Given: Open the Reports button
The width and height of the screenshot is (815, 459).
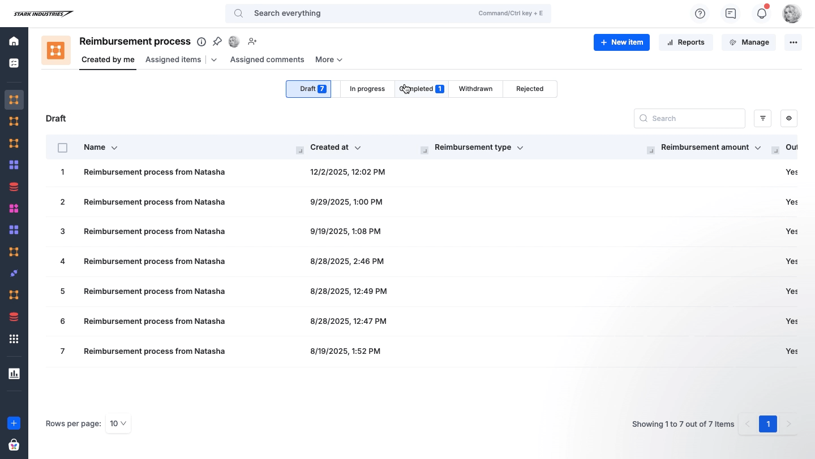Looking at the screenshot, I should pyautogui.click(x=685, y=42).
